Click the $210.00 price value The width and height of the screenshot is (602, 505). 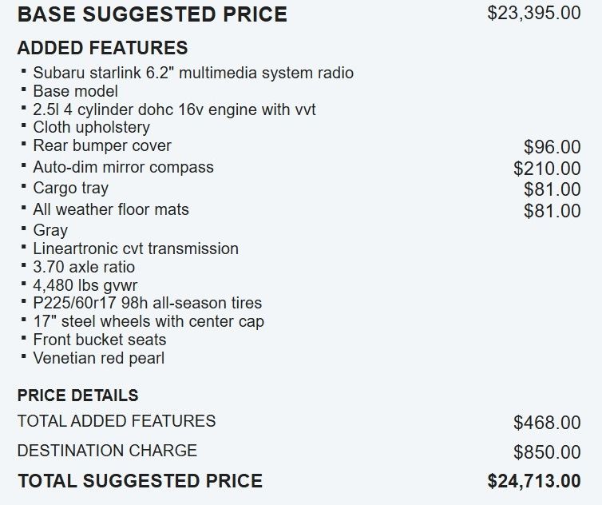click(547, 169)
